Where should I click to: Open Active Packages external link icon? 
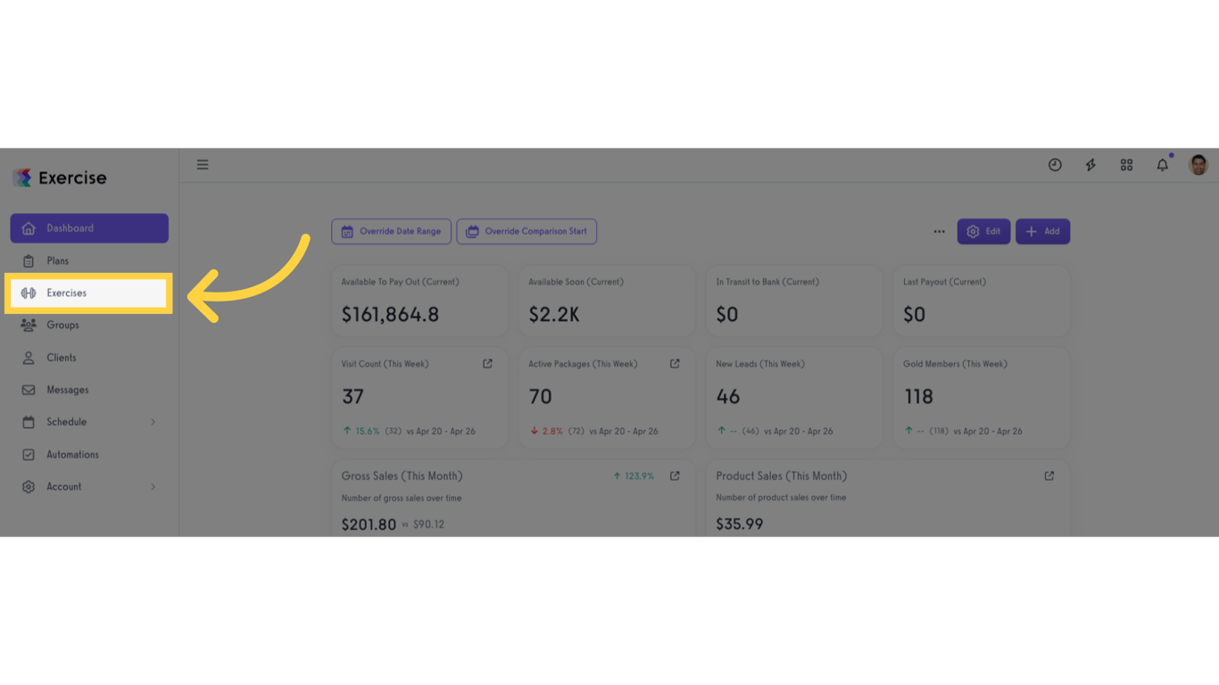click(x=675, y=364)
